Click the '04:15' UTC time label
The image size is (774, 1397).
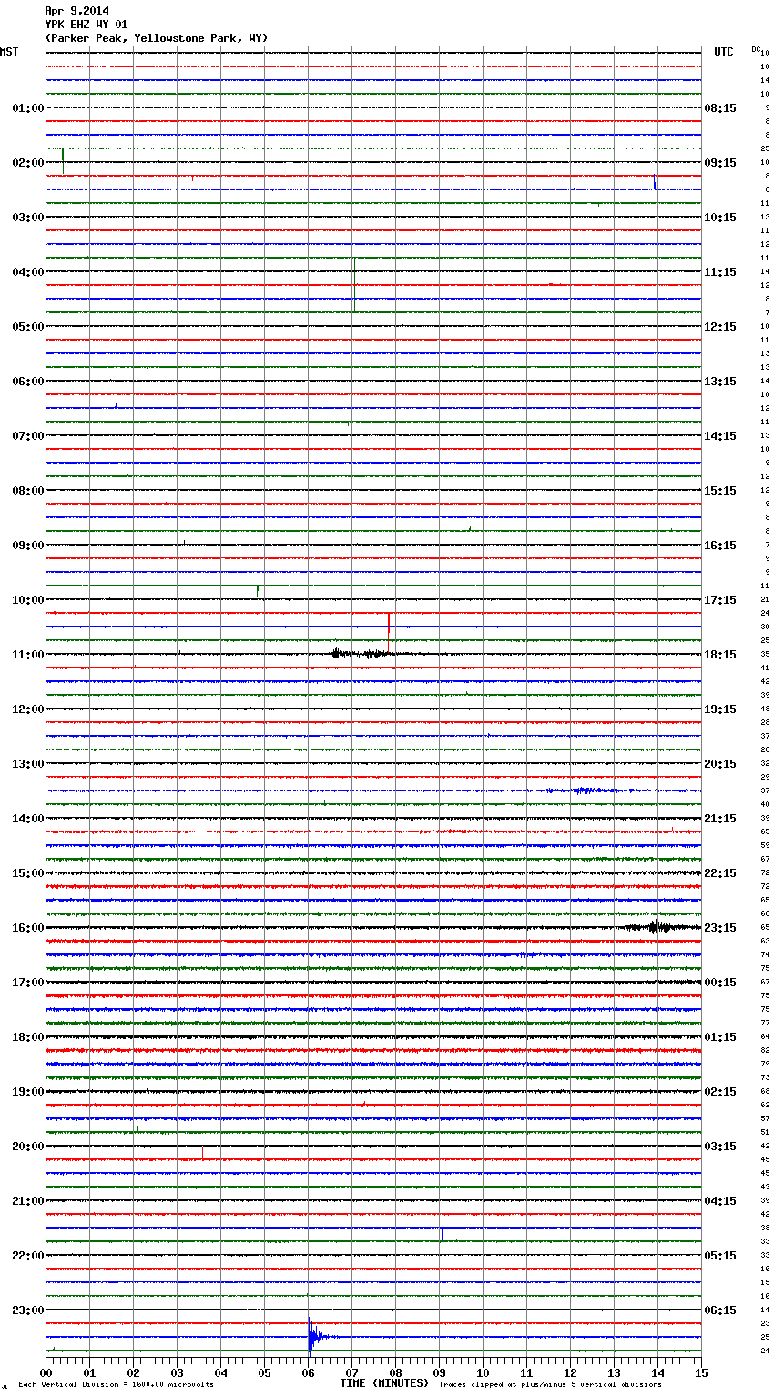click(x=720, y=1201)
